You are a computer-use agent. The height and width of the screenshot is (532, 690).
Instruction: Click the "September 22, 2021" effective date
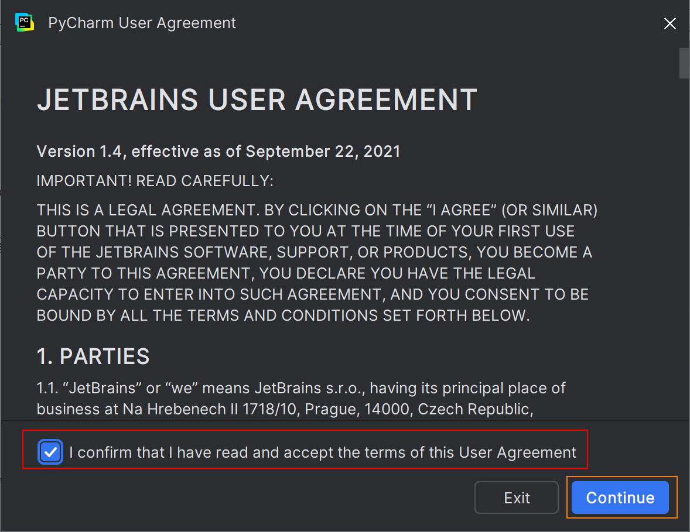pos(323,152)
